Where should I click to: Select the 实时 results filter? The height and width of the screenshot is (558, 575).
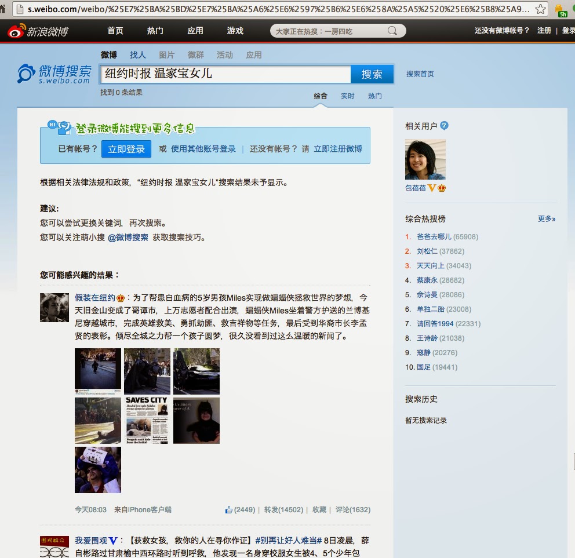click(x=348, y=96)
